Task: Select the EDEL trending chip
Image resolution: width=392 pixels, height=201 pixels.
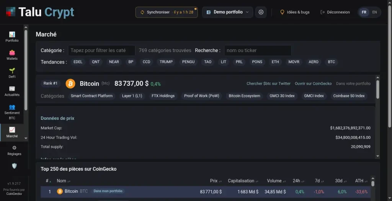Action: coord(78,62)
